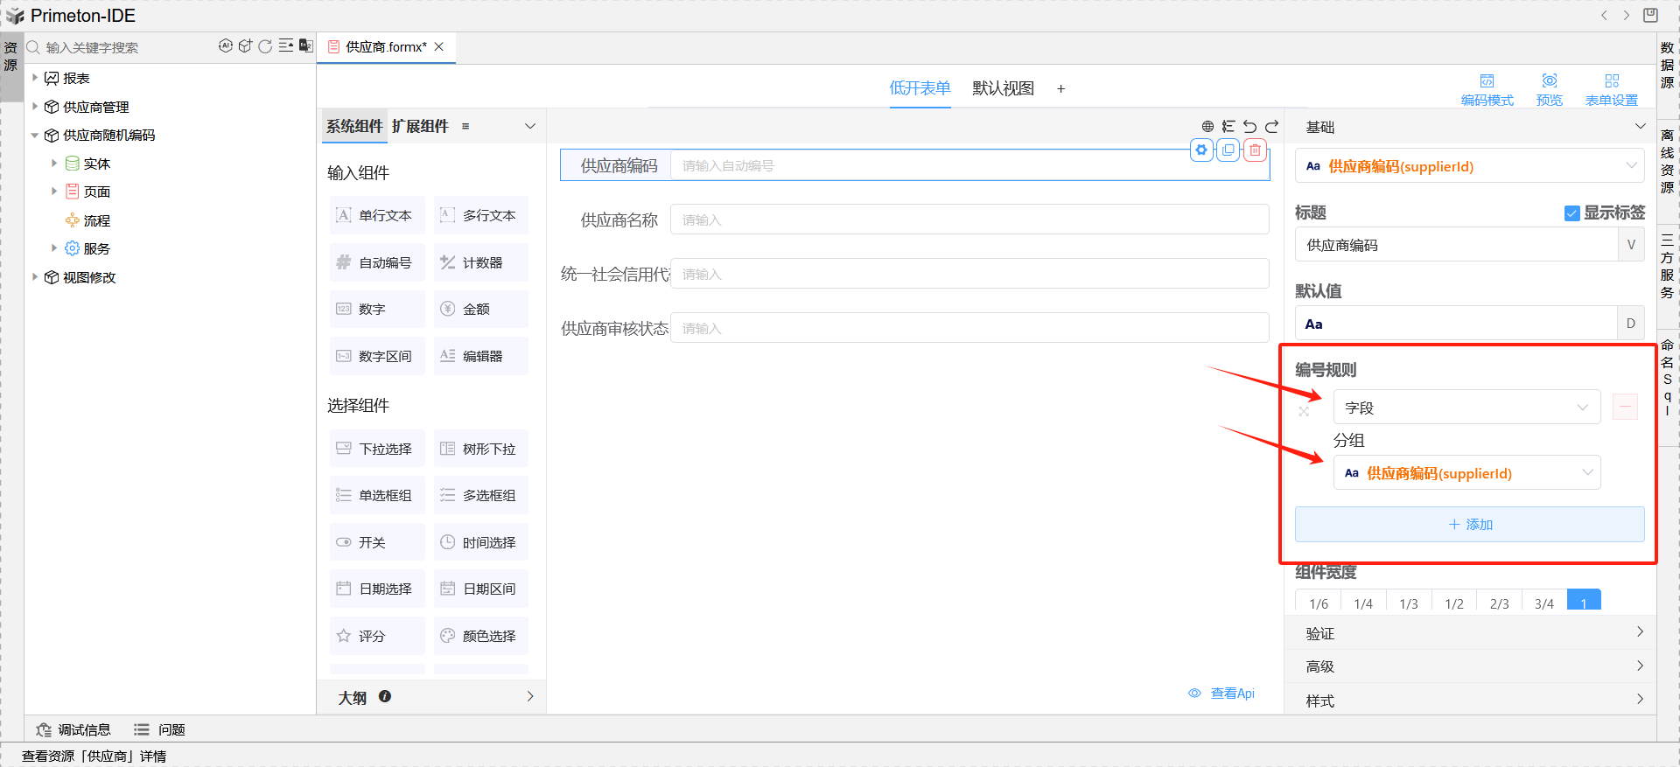Click the redo arrow icon
The image size is (1680, 767).
click(x=1272, y=127)
